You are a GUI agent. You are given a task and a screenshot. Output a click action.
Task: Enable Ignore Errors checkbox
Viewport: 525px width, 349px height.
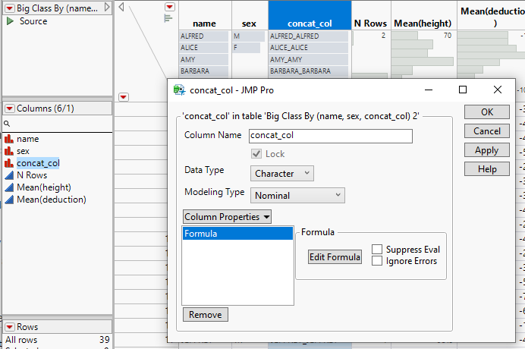pos(377,260)
